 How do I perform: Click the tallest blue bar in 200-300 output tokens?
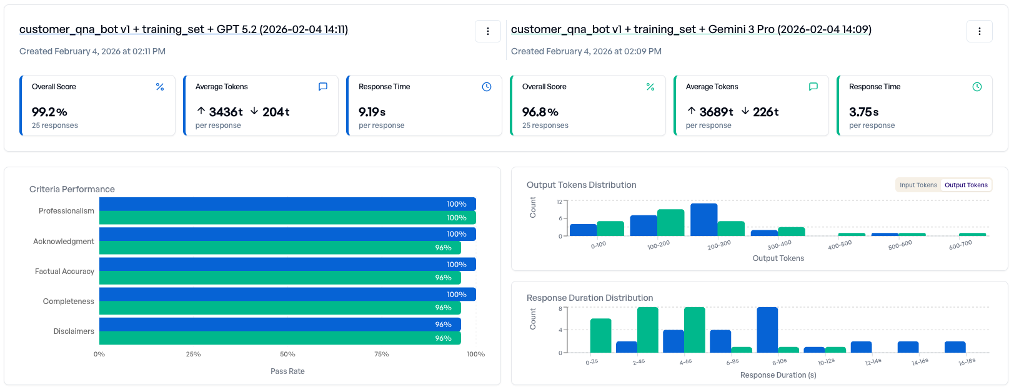click(703, 220)
